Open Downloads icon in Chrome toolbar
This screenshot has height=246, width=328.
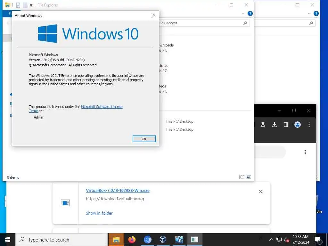pyautogui.click(x=275, y=125)
